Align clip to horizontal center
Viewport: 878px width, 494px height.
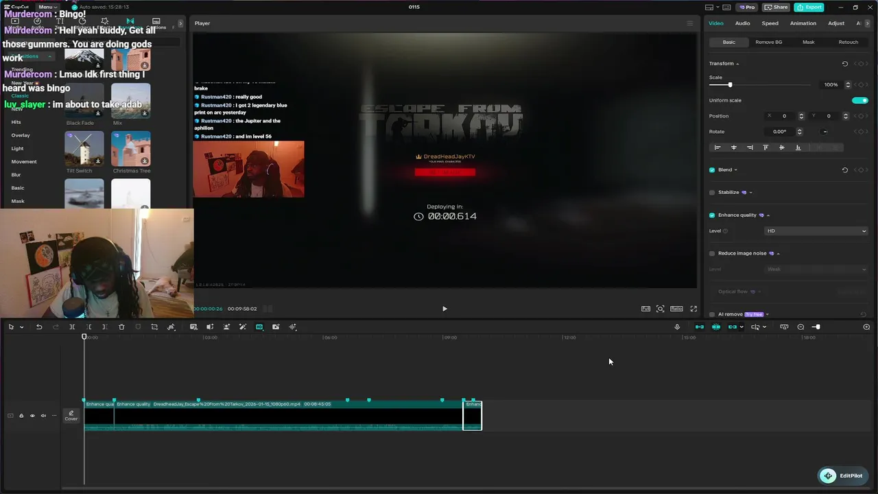(x=734, y=148)
